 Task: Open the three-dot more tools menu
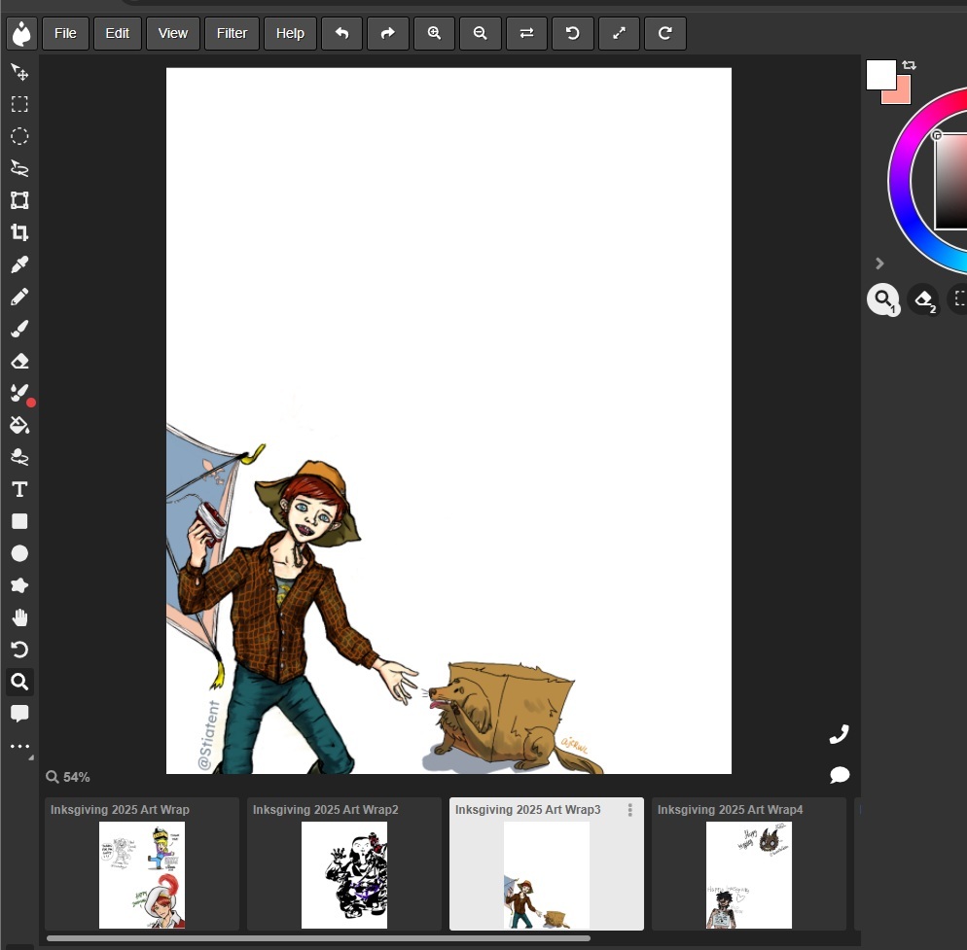(19, 747)
